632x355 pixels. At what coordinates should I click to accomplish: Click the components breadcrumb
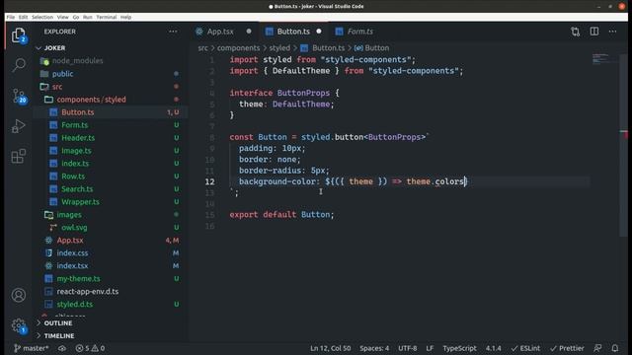(239, 48)
